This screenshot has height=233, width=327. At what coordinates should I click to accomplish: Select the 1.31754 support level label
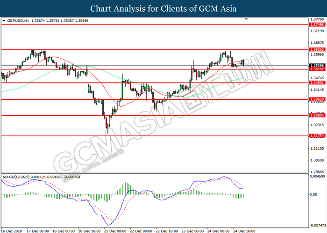[x=317, y=136]
